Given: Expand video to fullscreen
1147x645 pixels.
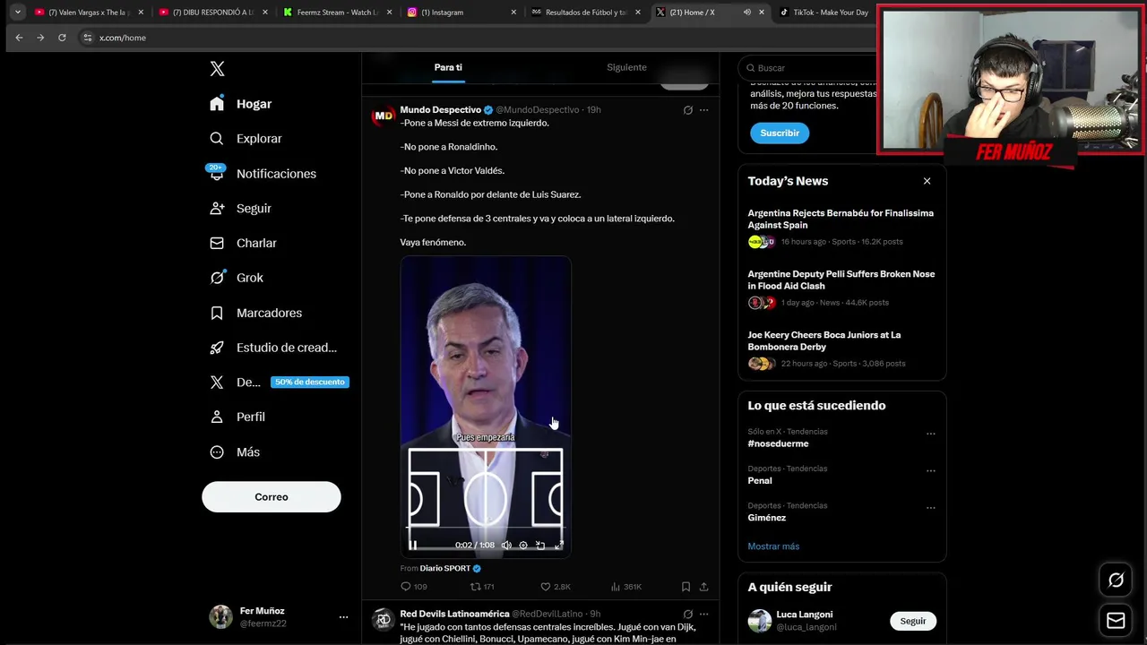Looking at the screenshot, I should click(558, 545).
